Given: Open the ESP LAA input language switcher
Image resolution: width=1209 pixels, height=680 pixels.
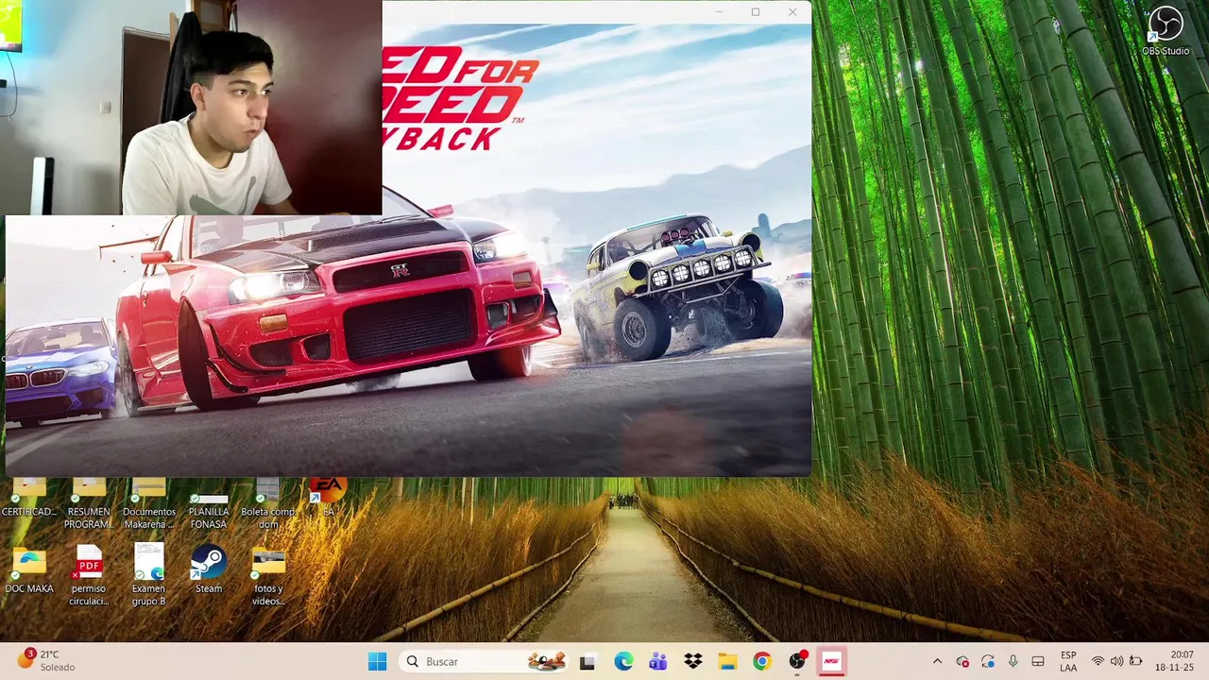Looking at the screenshot, I should click(x=1068, y=661).
